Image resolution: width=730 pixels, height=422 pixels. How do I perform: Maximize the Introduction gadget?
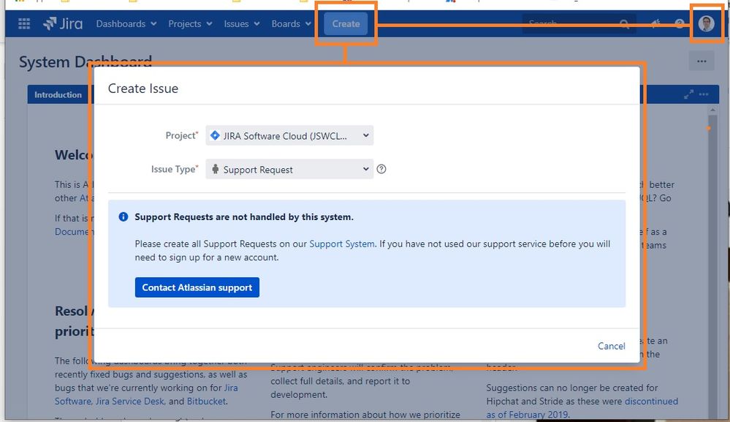pyautogui.click(x=688, y=94)
